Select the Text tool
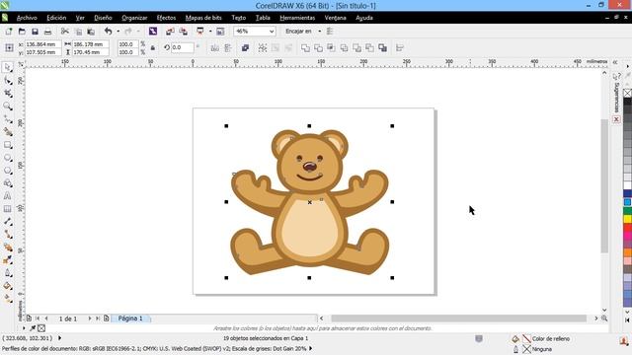The image size is (632, 355). click(8, 196)
